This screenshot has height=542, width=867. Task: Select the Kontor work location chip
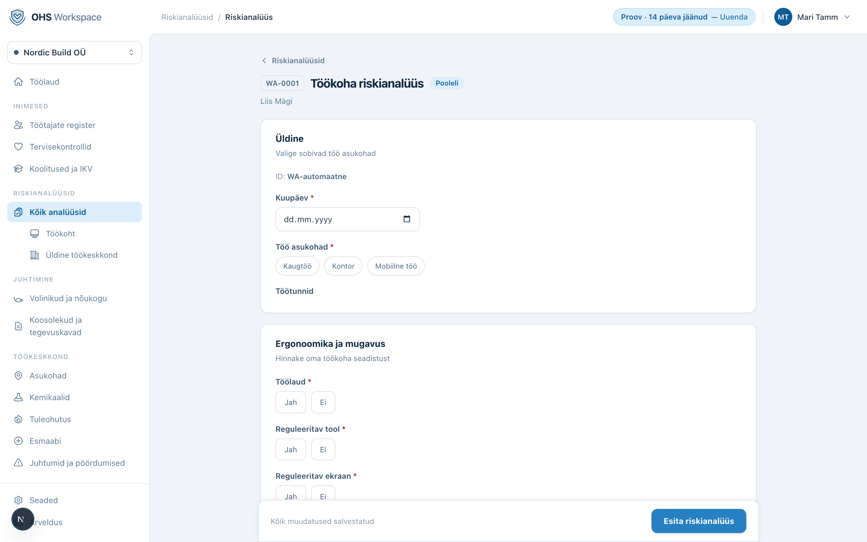[x=343, y=266]
